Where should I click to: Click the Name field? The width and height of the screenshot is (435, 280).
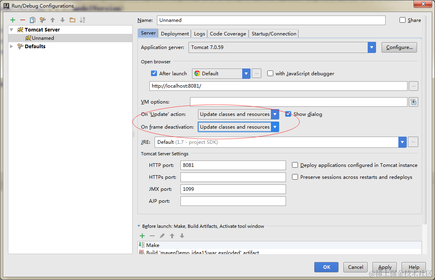click(271, 20)
